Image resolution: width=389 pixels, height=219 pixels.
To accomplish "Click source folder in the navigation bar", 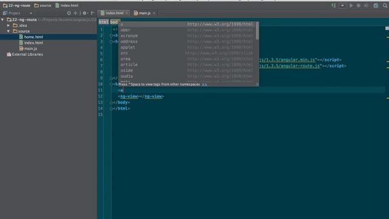I will (43, 5).
